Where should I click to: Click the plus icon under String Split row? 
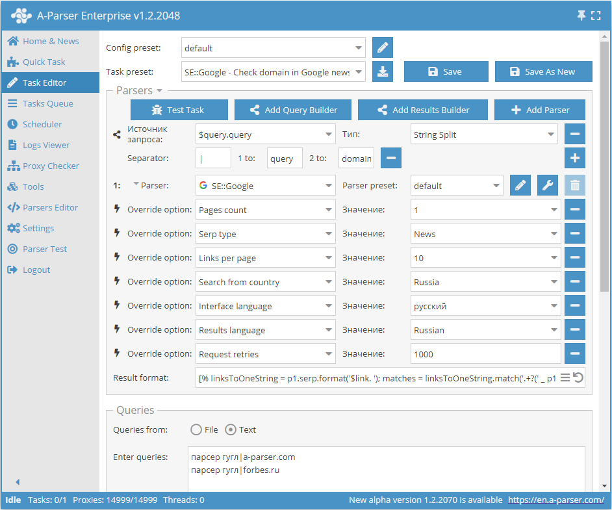pos(574,158)
